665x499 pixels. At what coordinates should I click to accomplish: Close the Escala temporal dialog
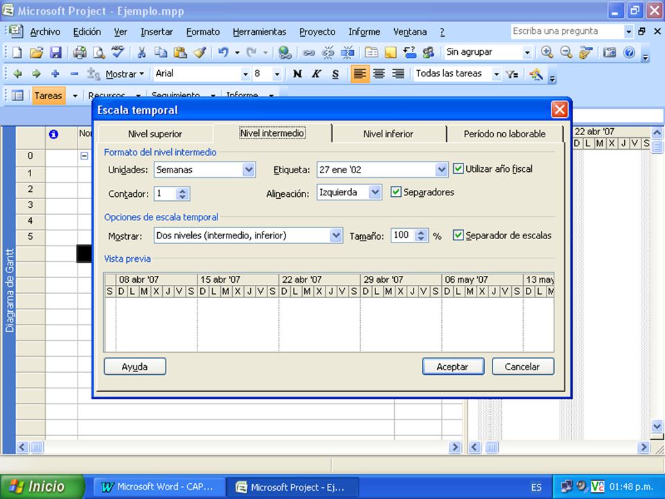(x=560, y=110)
